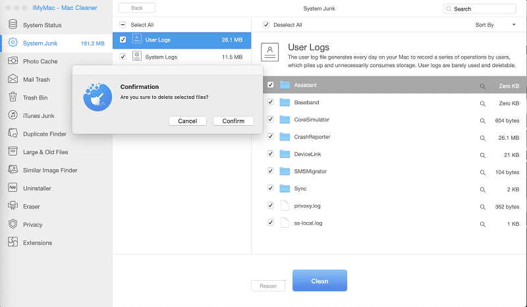The width and height of the screenshot is (527, 307).
Task: Click the Uninstaller App icon
Action: [13, 188]
